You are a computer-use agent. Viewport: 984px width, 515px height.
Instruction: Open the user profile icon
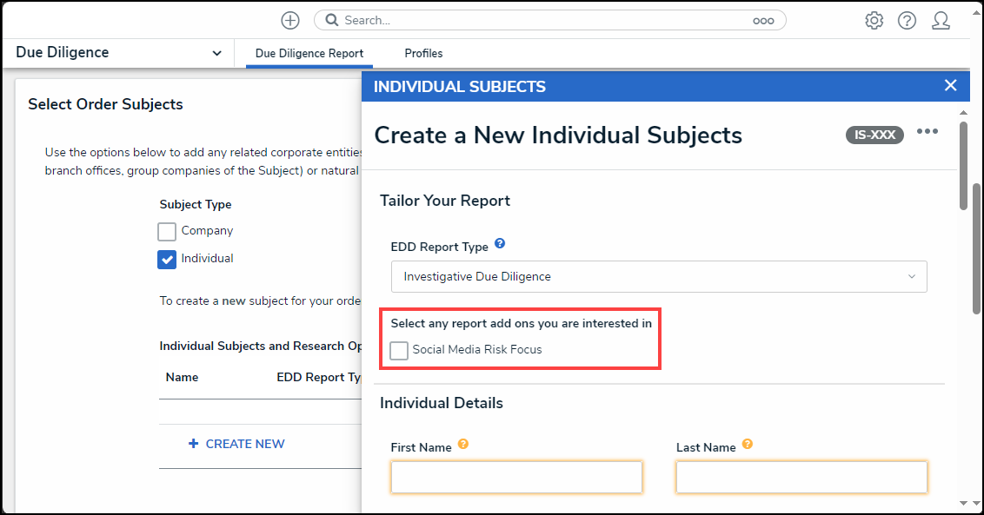pos(941,21)
